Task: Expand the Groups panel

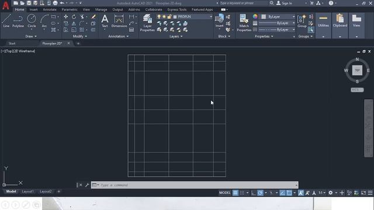Action: 306,36
